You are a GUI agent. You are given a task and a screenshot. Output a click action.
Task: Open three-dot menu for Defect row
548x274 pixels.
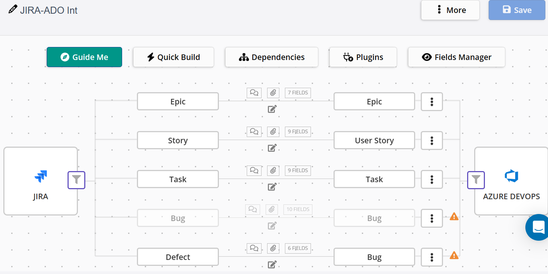point(432,257)
